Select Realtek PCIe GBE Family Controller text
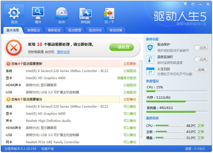213x153 pixels. click(53, 142)
